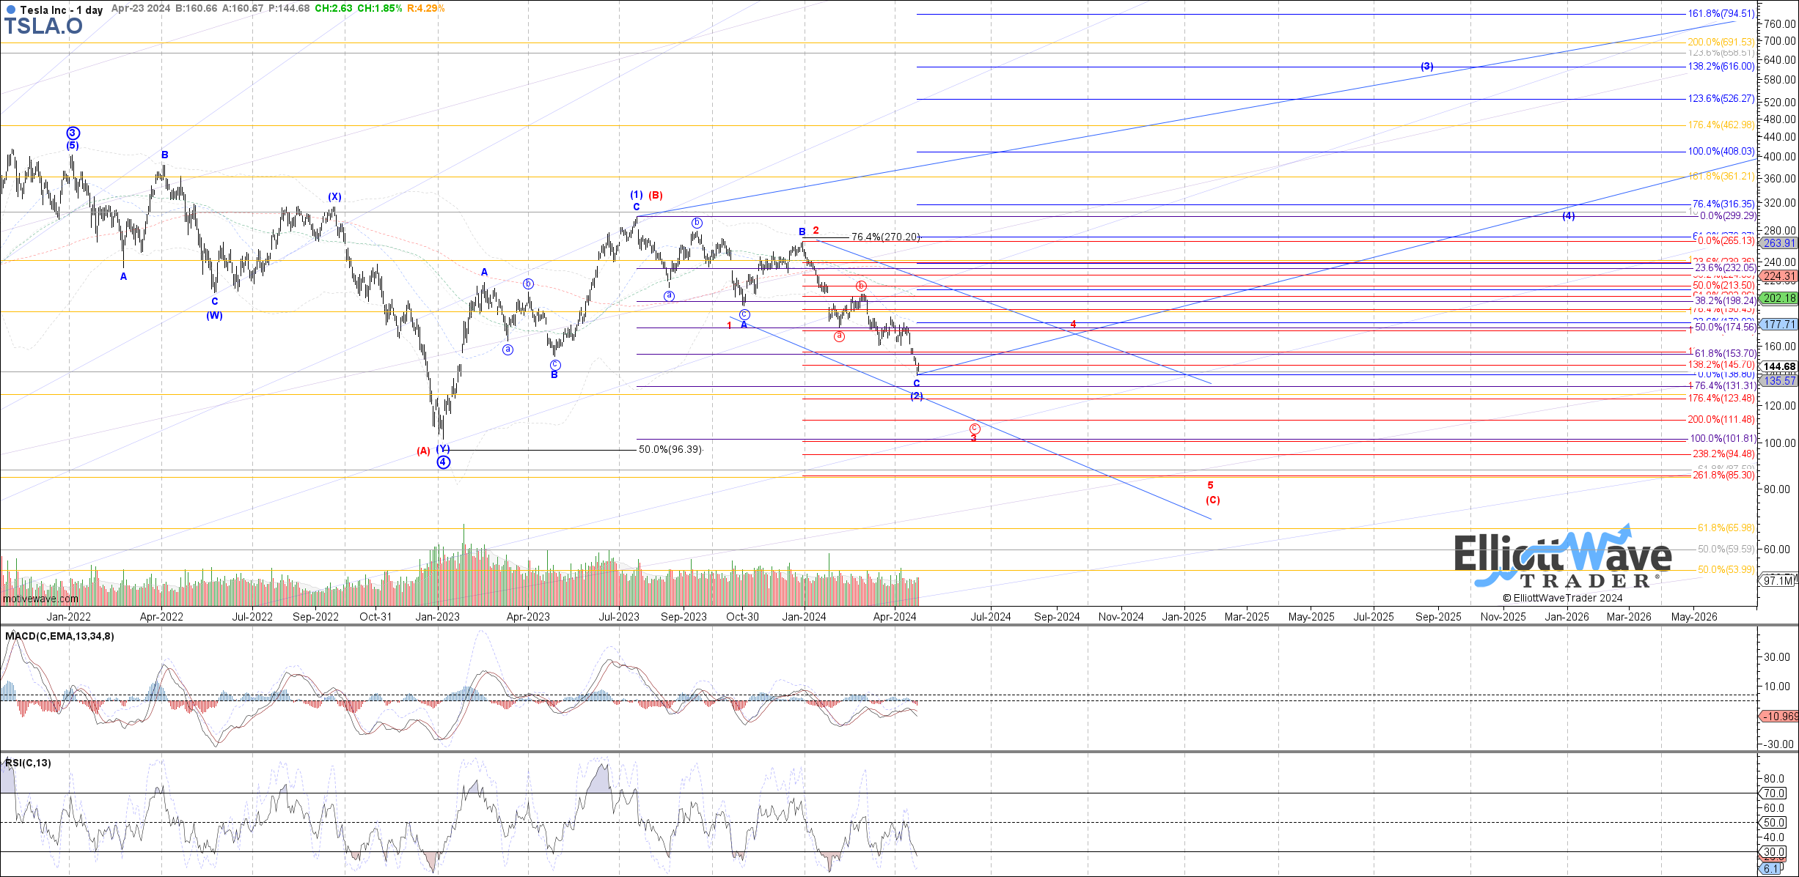This screenshot has width=1799, height=877.
Task: Click the green CH:2.63 change value
Action: pyautogui.click(x=333, y=9)
